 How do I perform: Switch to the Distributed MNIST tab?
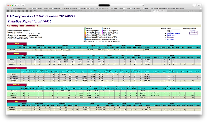tap(110, 11)
